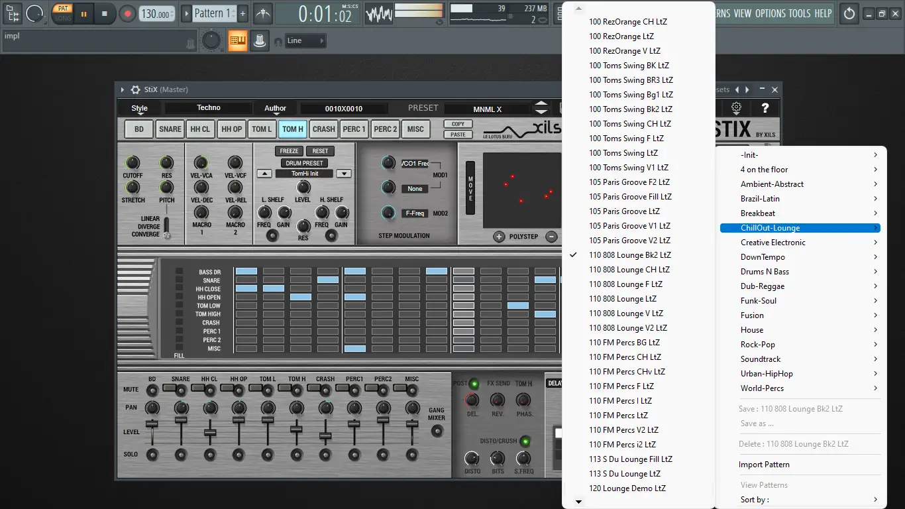The height and width of the screenshot is (509, 905).
Task: Click the multilink controller knob icon
Action: pos(260,40)
